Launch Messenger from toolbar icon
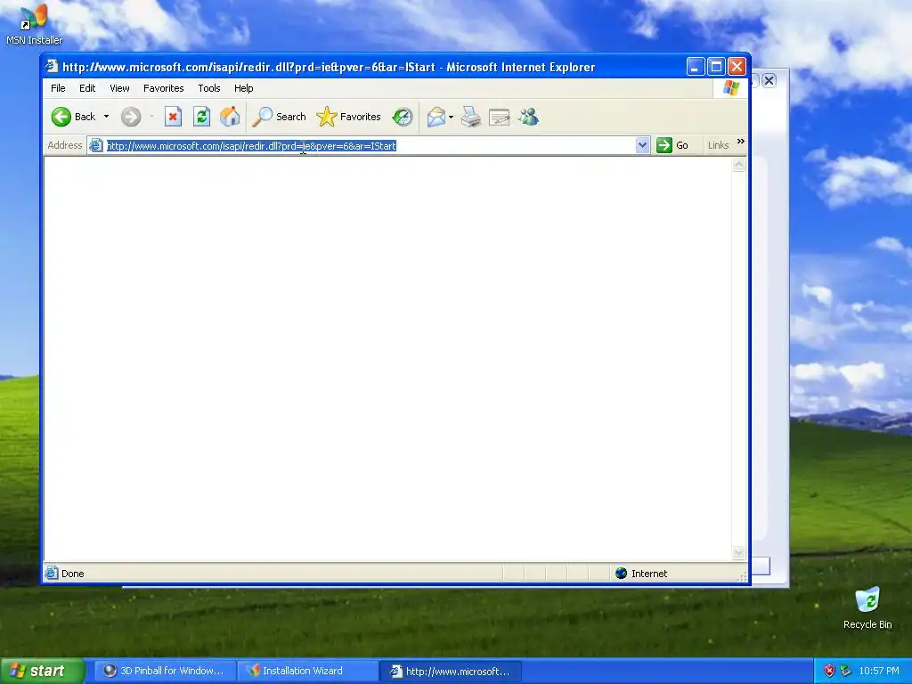The width and height of the screenshot is (912, 684). point(529,117)
